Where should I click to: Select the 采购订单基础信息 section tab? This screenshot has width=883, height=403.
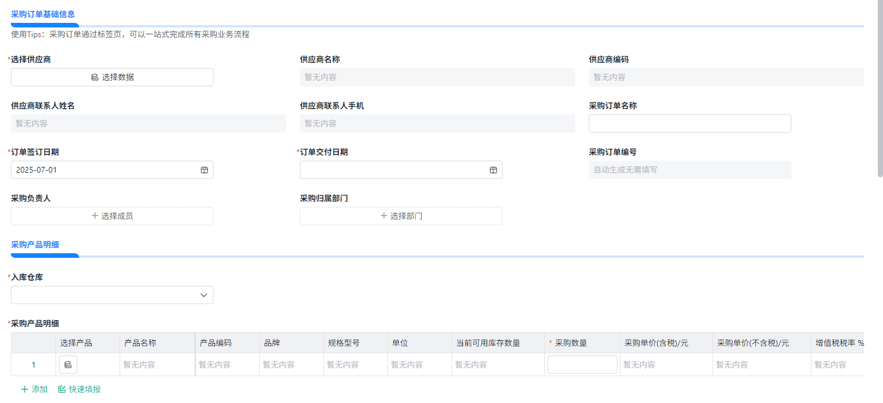click(x=43, y=14)
